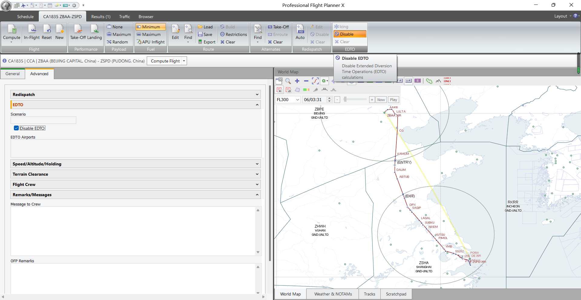Click the Edit route icon
The width and height of the screenshot is (581, 300).
pyautogui.click(x=175, y=30)
